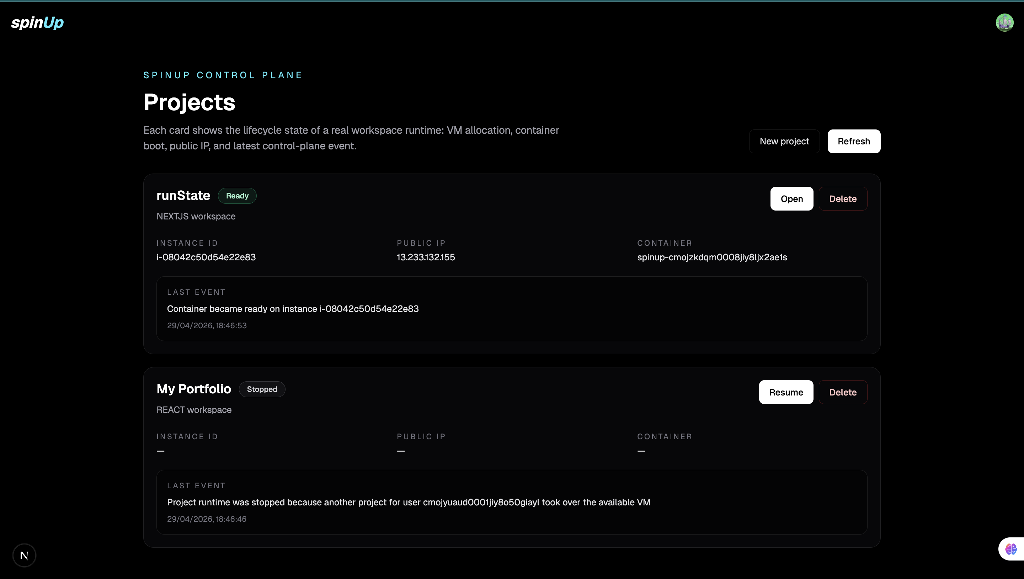
Task: Delete the My Portfolio project
Action: [x=843, y=392]
